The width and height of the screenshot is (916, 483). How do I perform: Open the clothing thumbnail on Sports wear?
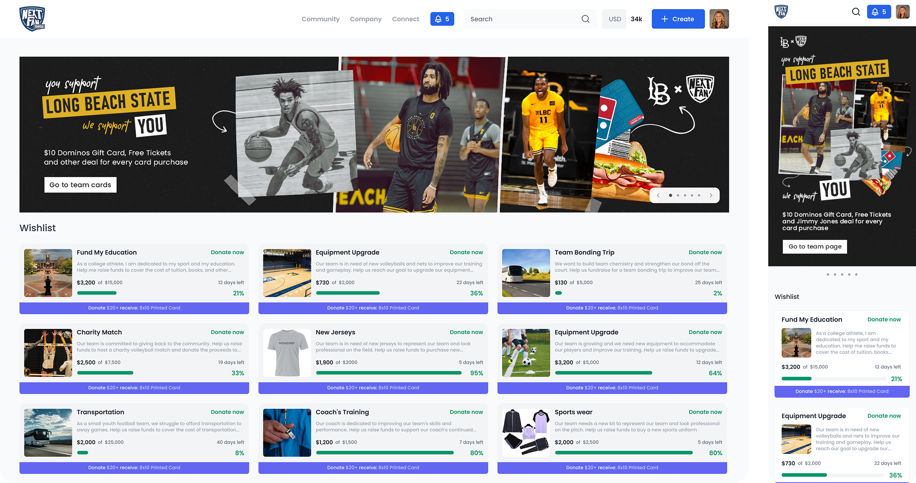point(526,433)
